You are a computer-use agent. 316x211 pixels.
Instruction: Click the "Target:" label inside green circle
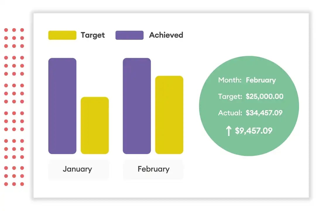(230, 96)
